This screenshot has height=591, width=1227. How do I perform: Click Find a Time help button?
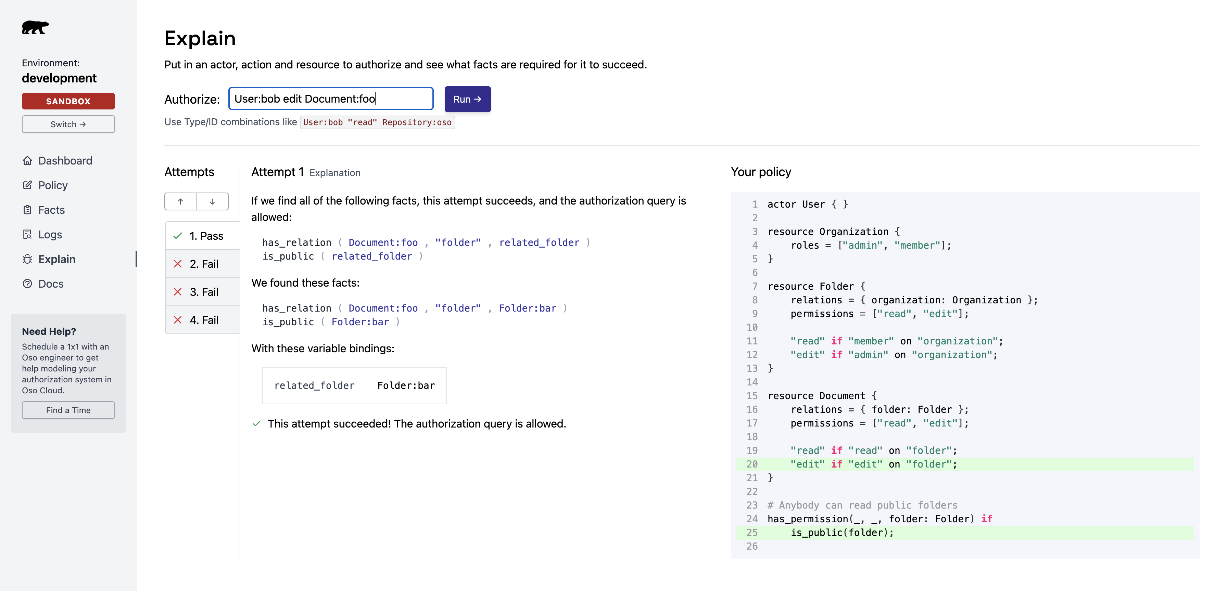tap(68, 408)
